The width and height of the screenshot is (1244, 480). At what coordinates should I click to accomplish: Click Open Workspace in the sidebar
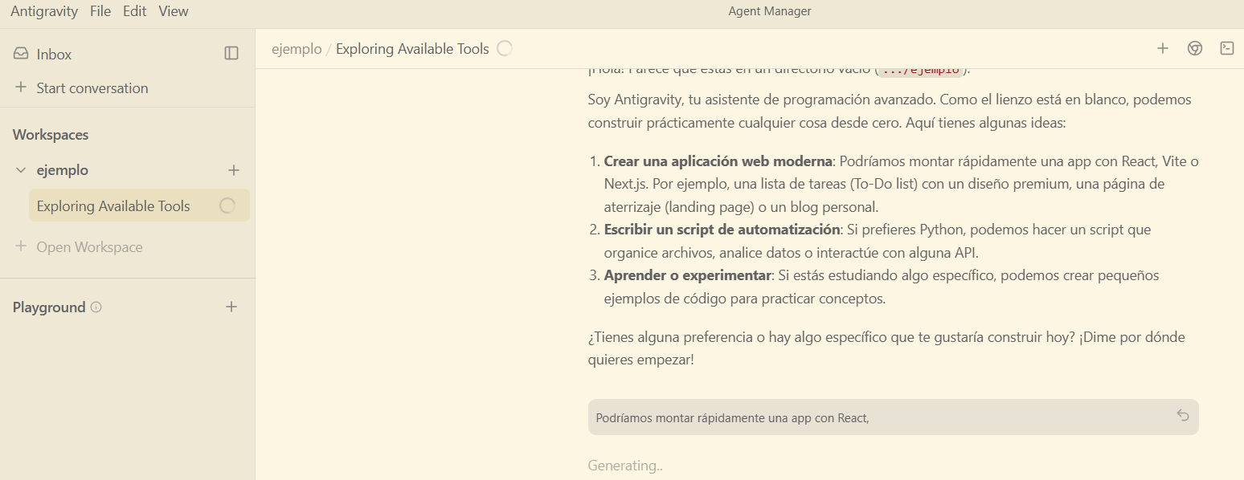[x=89, y=247]
